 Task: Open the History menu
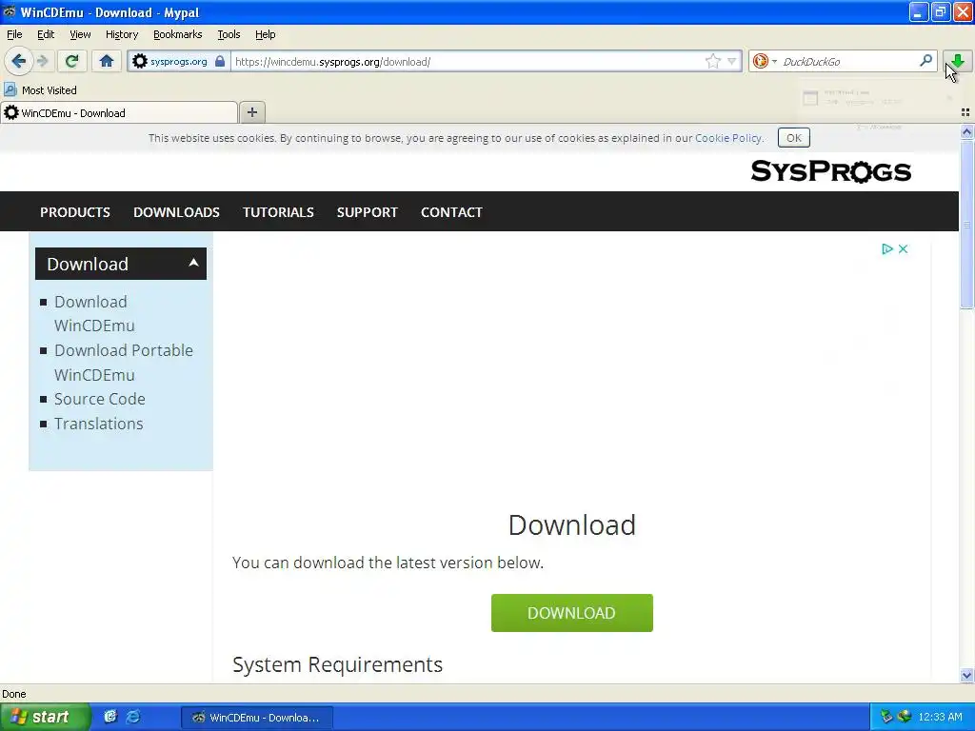121,34
